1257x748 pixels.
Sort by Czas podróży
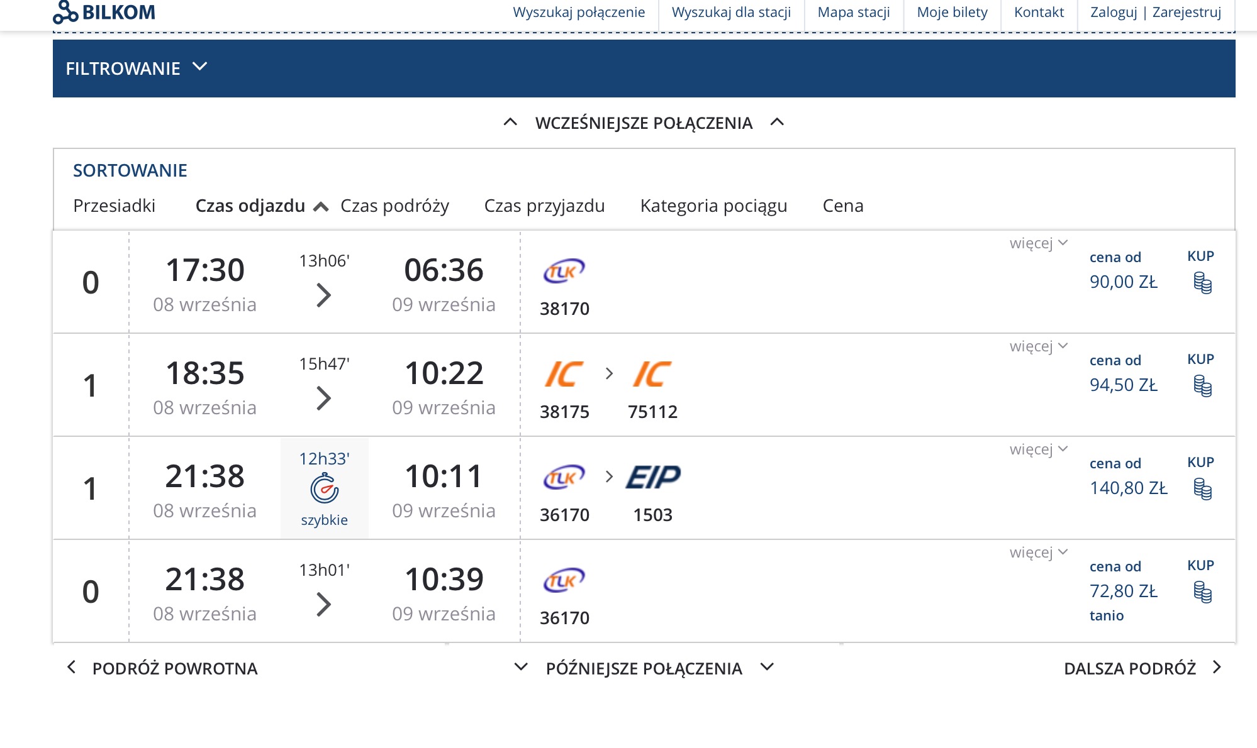394,206
